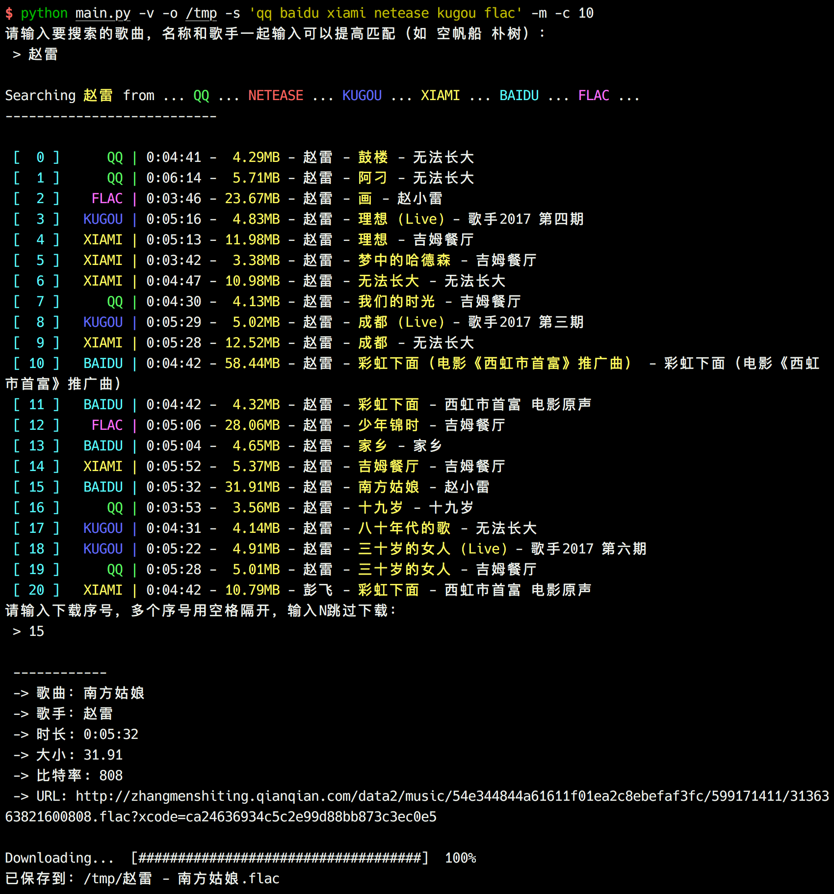This screenshot has height=894, width=834.
Task: Click 'KUGOU' in the Searching line
Action: [x=362, y=95]
